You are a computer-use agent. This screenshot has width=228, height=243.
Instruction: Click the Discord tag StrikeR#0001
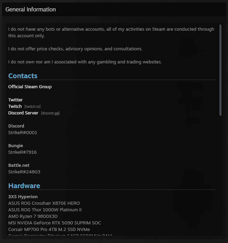tap(23, 133)
